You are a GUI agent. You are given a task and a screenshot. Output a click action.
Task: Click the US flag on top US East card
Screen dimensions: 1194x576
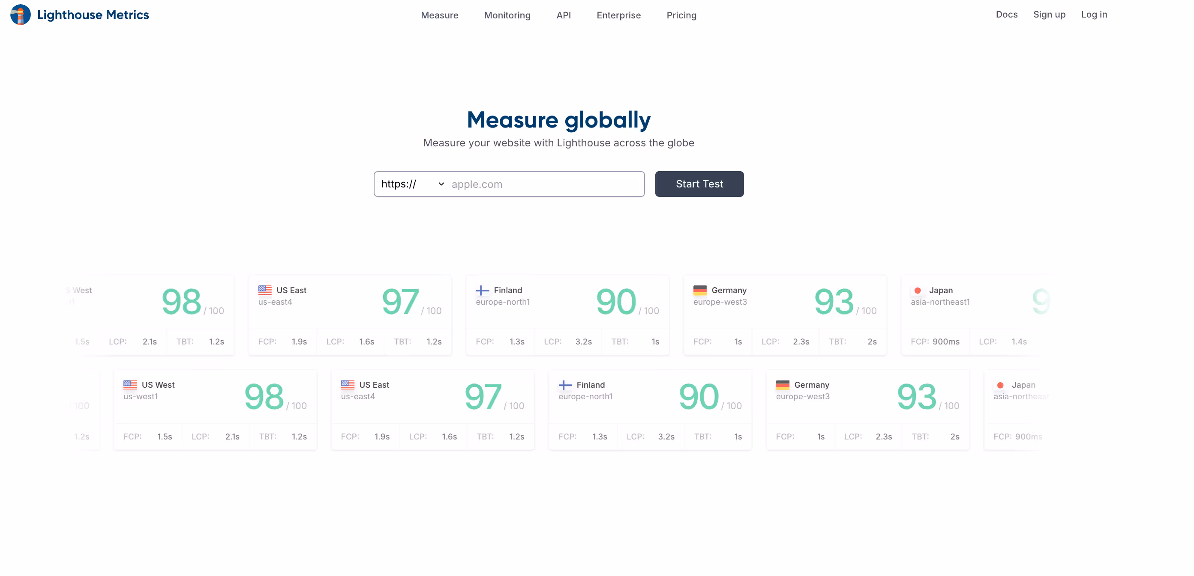point(265,290)
